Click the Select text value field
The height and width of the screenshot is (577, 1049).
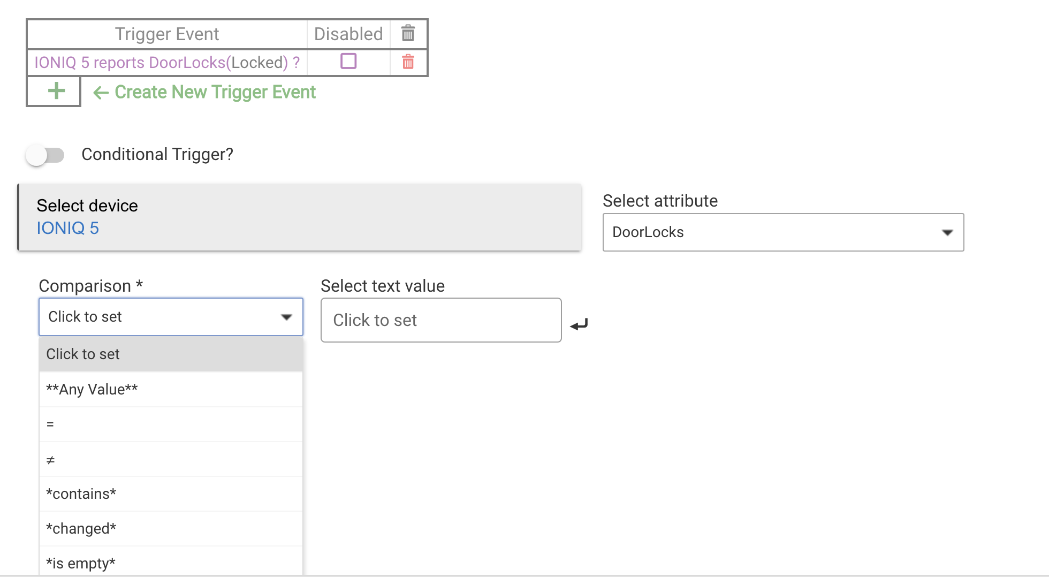[x=440, y=320]
